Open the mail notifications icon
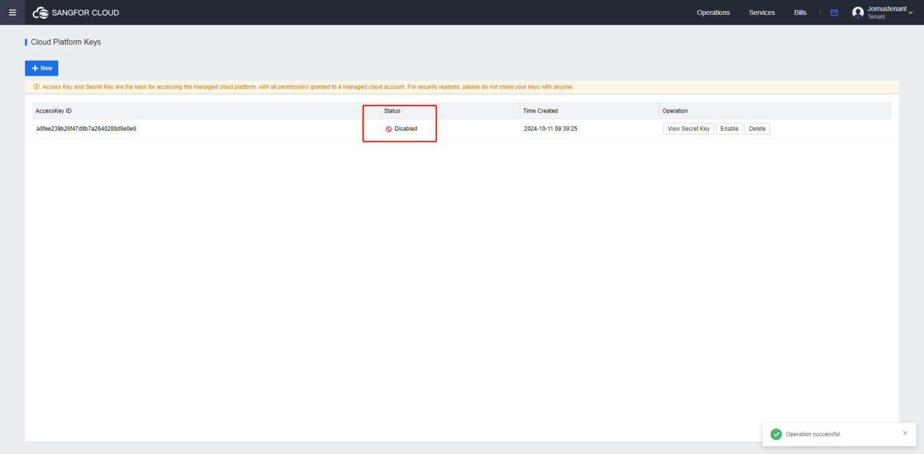924x454 pixels. [834, 12]
